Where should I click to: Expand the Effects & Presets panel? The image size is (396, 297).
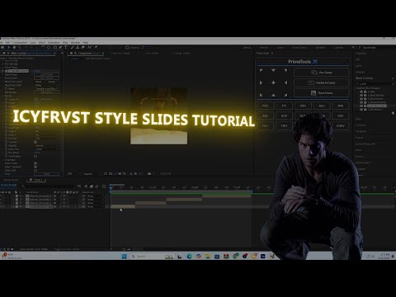click(x=364, y=78)
